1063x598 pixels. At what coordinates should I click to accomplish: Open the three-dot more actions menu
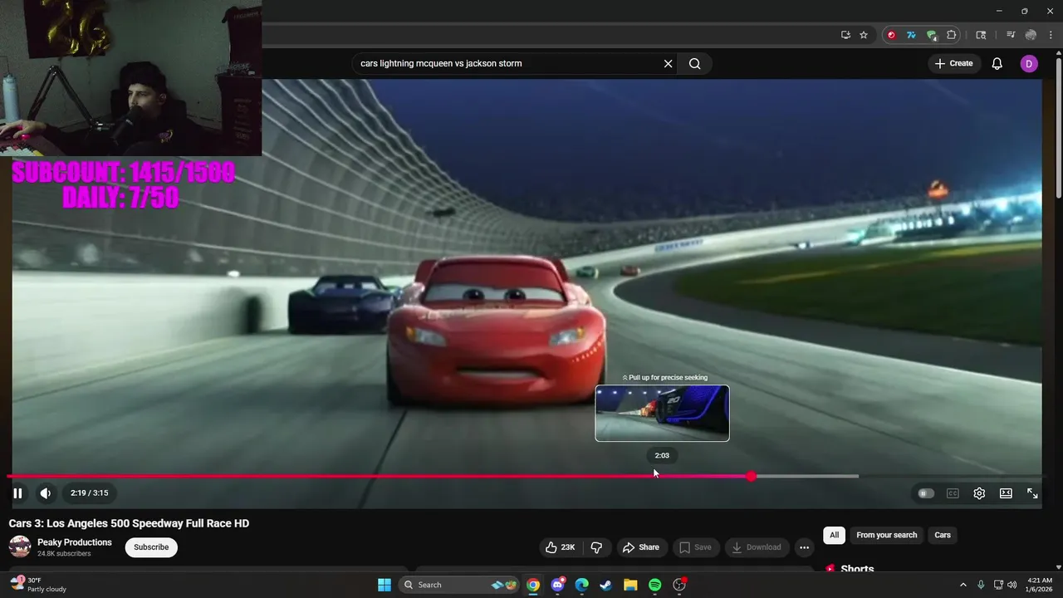click(x=804, y=547)
